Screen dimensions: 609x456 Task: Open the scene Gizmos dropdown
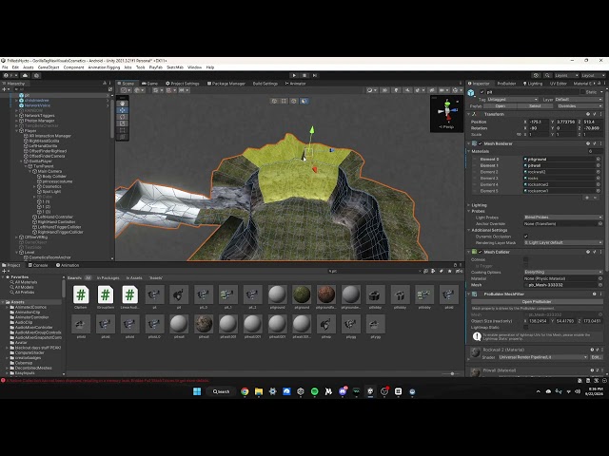point(456,90)
